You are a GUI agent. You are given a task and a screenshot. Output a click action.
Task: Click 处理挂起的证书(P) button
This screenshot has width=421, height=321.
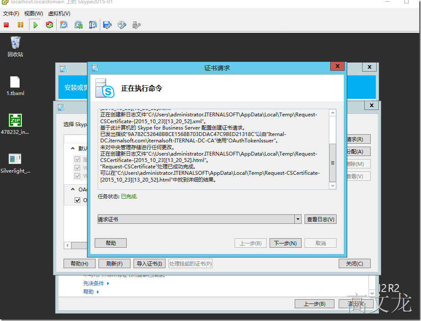(190, 263)
